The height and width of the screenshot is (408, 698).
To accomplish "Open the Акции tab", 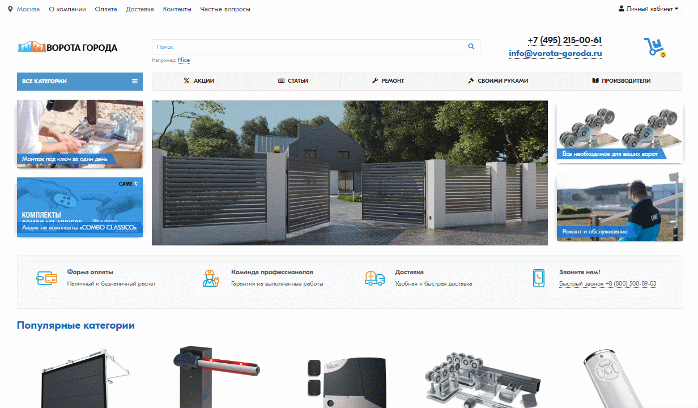I will (199, 81).
